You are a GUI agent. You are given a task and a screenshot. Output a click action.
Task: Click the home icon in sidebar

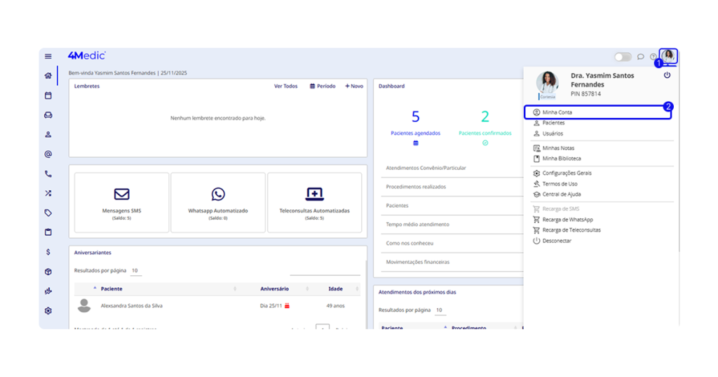tap(48, 76)
